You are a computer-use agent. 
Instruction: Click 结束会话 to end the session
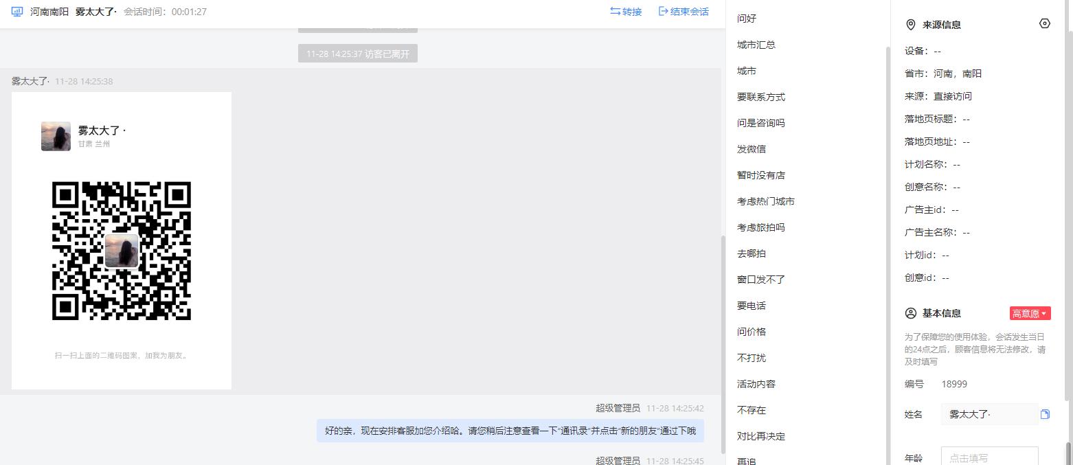[x=684, y=12]
